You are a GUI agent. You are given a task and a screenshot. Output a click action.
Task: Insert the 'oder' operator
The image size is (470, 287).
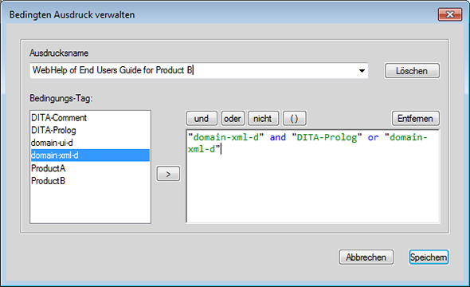233,119
